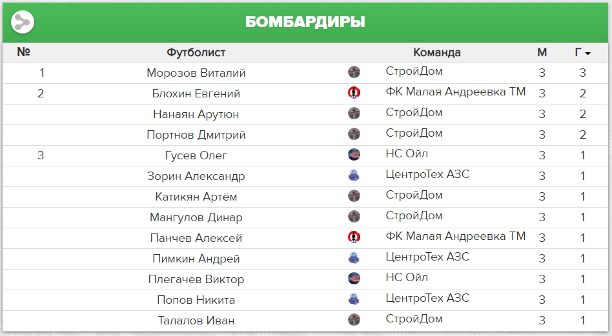The image size is (612, 336).
Task: Click the М matches column header
Action: coord(542,53)
